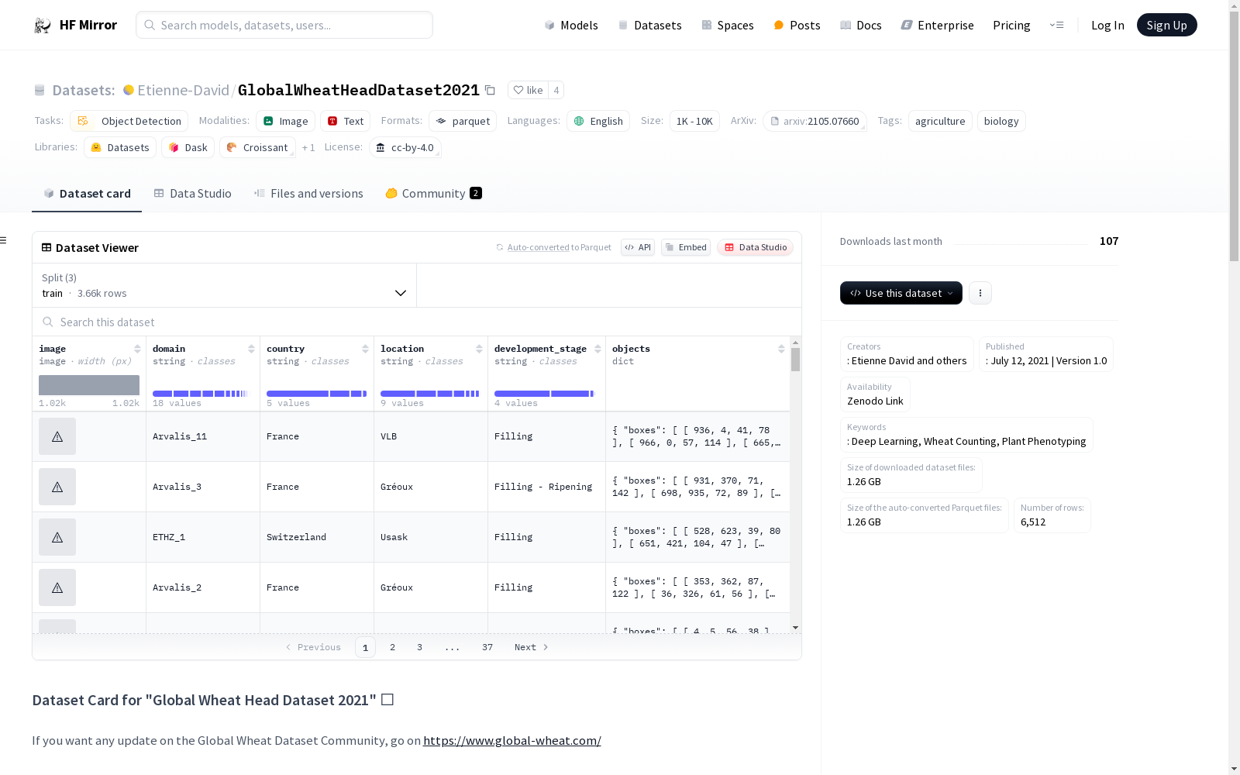Image resolution: width=1240 pixels, height=775 pixels.
Task: Expand the Split train dropdown
Action: 224,285
